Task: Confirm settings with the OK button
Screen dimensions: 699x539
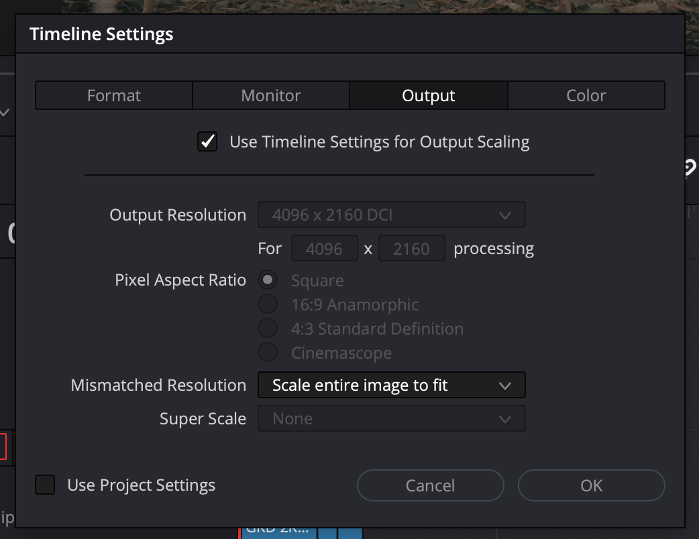Action: click(591, 485)
